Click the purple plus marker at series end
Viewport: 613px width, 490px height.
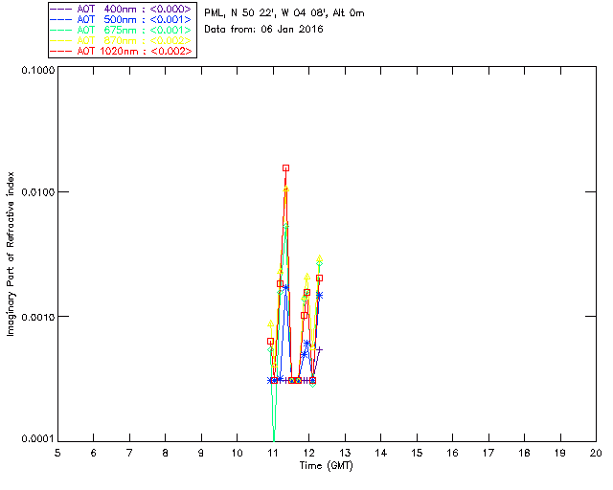pos(319,349)
